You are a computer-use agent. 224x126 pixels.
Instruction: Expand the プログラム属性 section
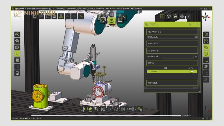tap(172, 83)
